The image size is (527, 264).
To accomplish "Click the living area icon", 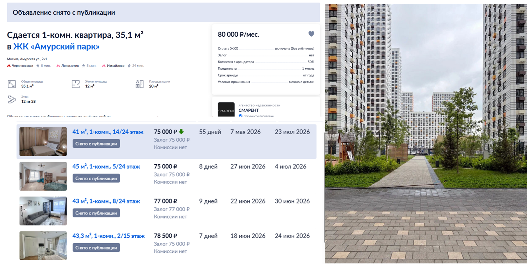I will 76,84.
